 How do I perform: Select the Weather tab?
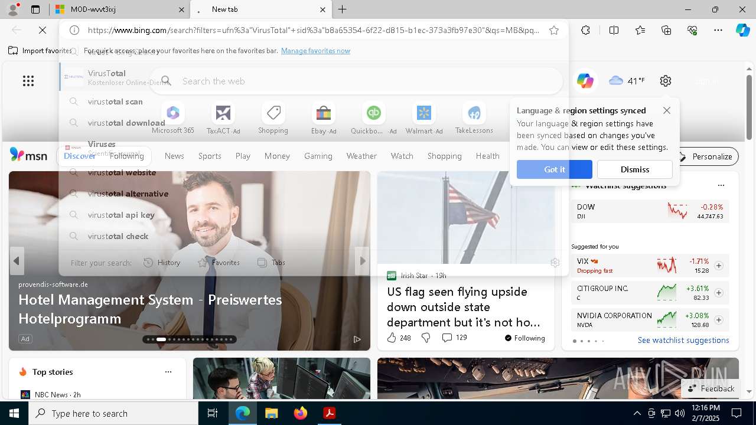click(x=361, y=156)
